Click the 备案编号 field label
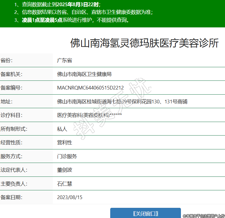The width and height of the screenshot is (225, 218). [x=11, y=88]
